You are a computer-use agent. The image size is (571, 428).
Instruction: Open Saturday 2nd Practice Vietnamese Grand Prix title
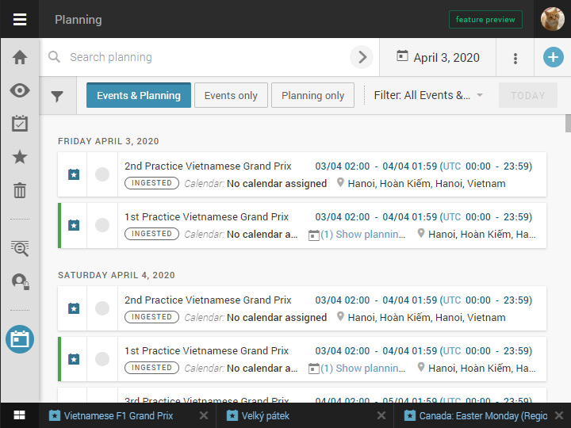coord(208,300)
